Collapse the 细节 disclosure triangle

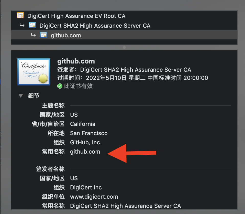21,96
